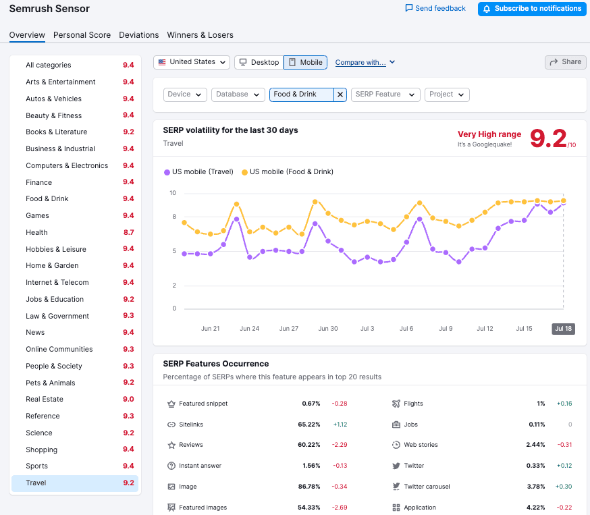Open the Send feedback link

click(435, 9)
